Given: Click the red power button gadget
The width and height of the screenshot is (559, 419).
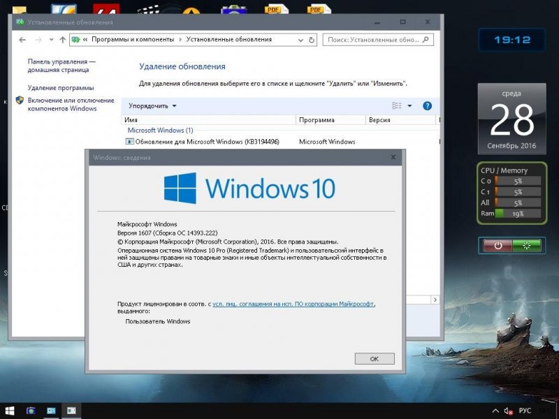Looking at the screenshot, I should point(498,246).
